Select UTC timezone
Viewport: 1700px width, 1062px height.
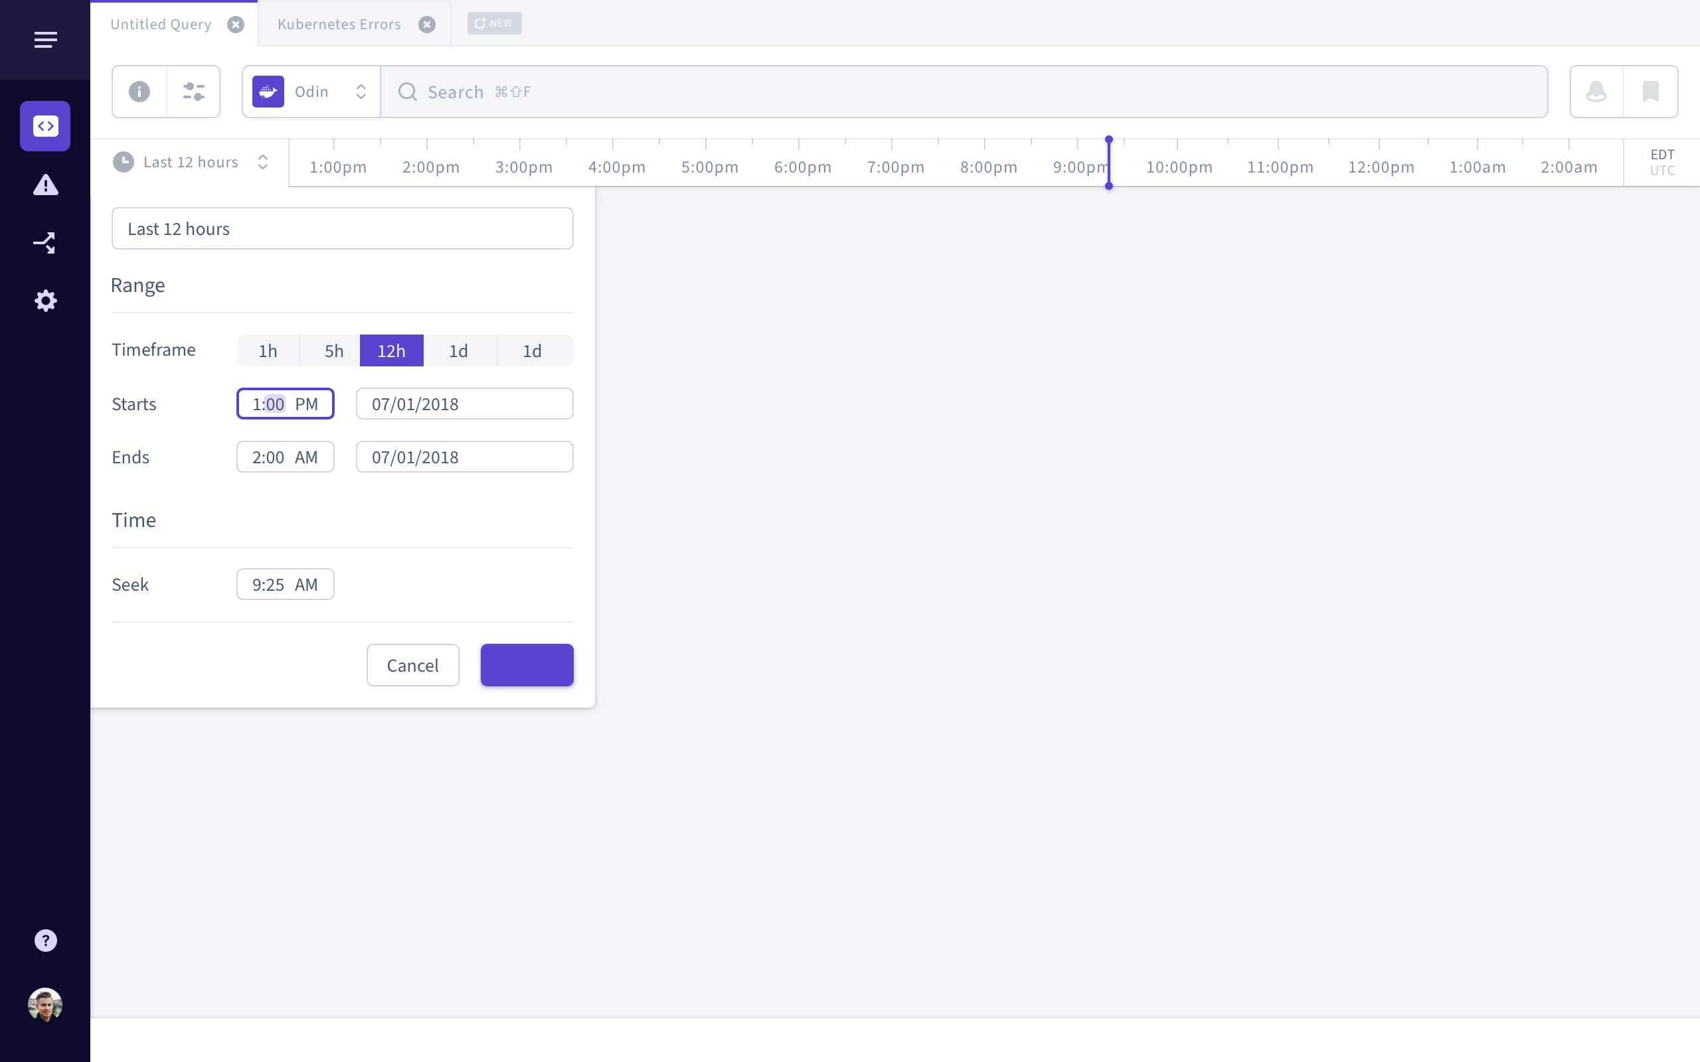click(x=1662, y=171)
